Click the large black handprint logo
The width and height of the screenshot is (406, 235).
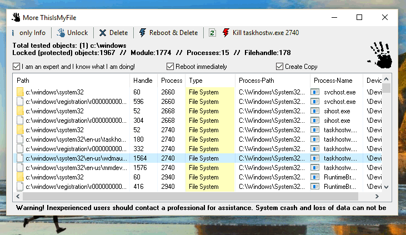pos(380,55)
